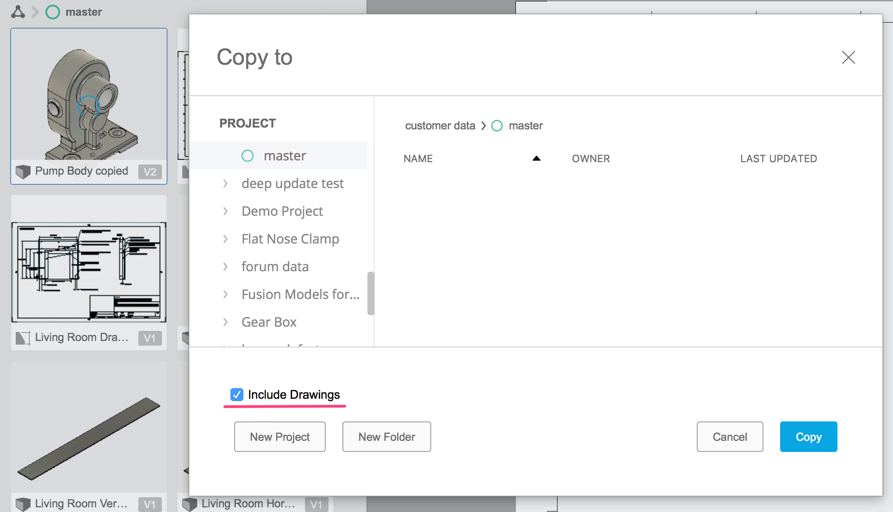The width and height of the screenshot is (893, 512).
Task: Click customer data in the dialog breadcrumb
Action: pyautogui.click(x=440, y=126)
